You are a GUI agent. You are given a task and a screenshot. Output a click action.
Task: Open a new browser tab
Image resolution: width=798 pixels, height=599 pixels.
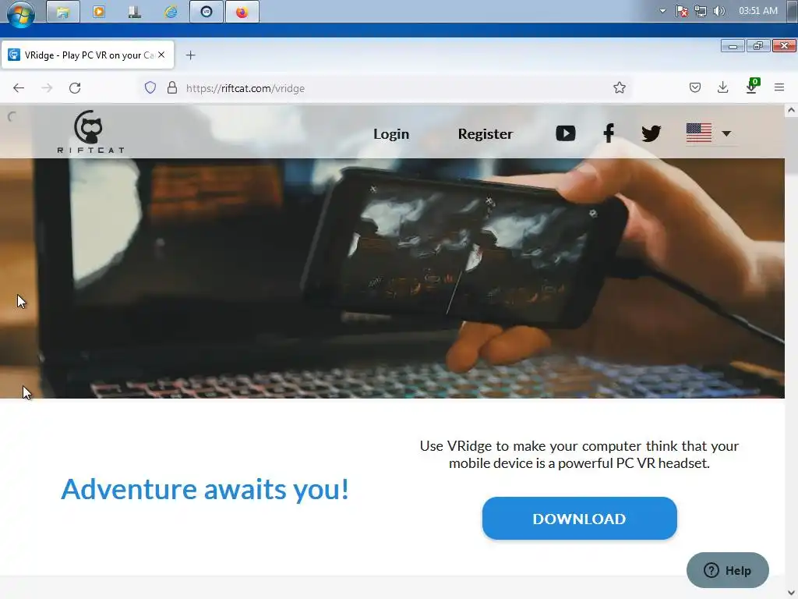point(190,55)
